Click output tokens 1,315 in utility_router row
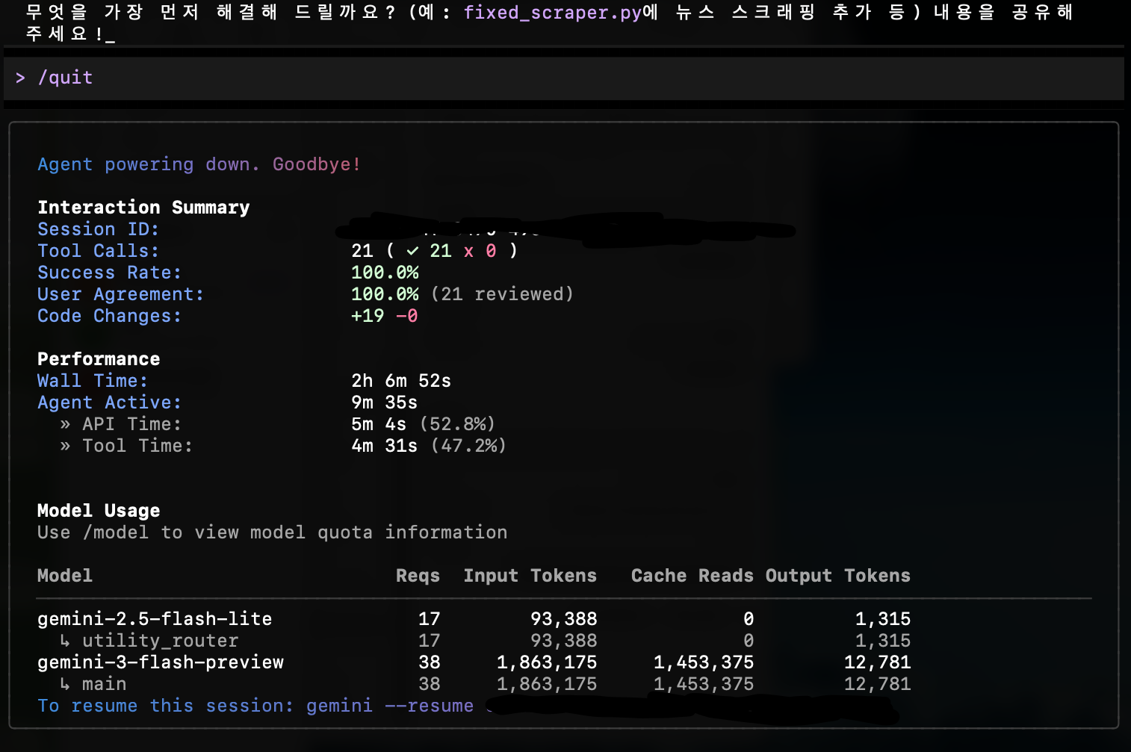The width and height of the screenshot is (1131, 752). click(x=883, y=641)
